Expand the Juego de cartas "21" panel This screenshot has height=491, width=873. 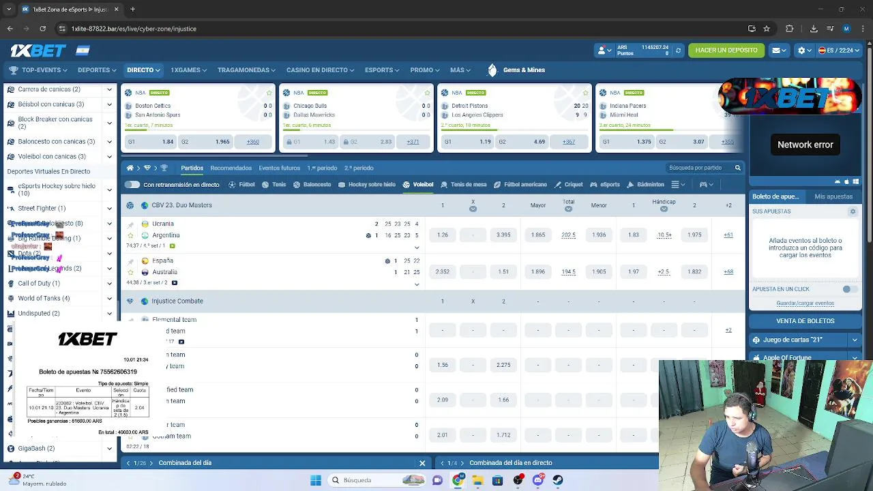coord(854,340)
